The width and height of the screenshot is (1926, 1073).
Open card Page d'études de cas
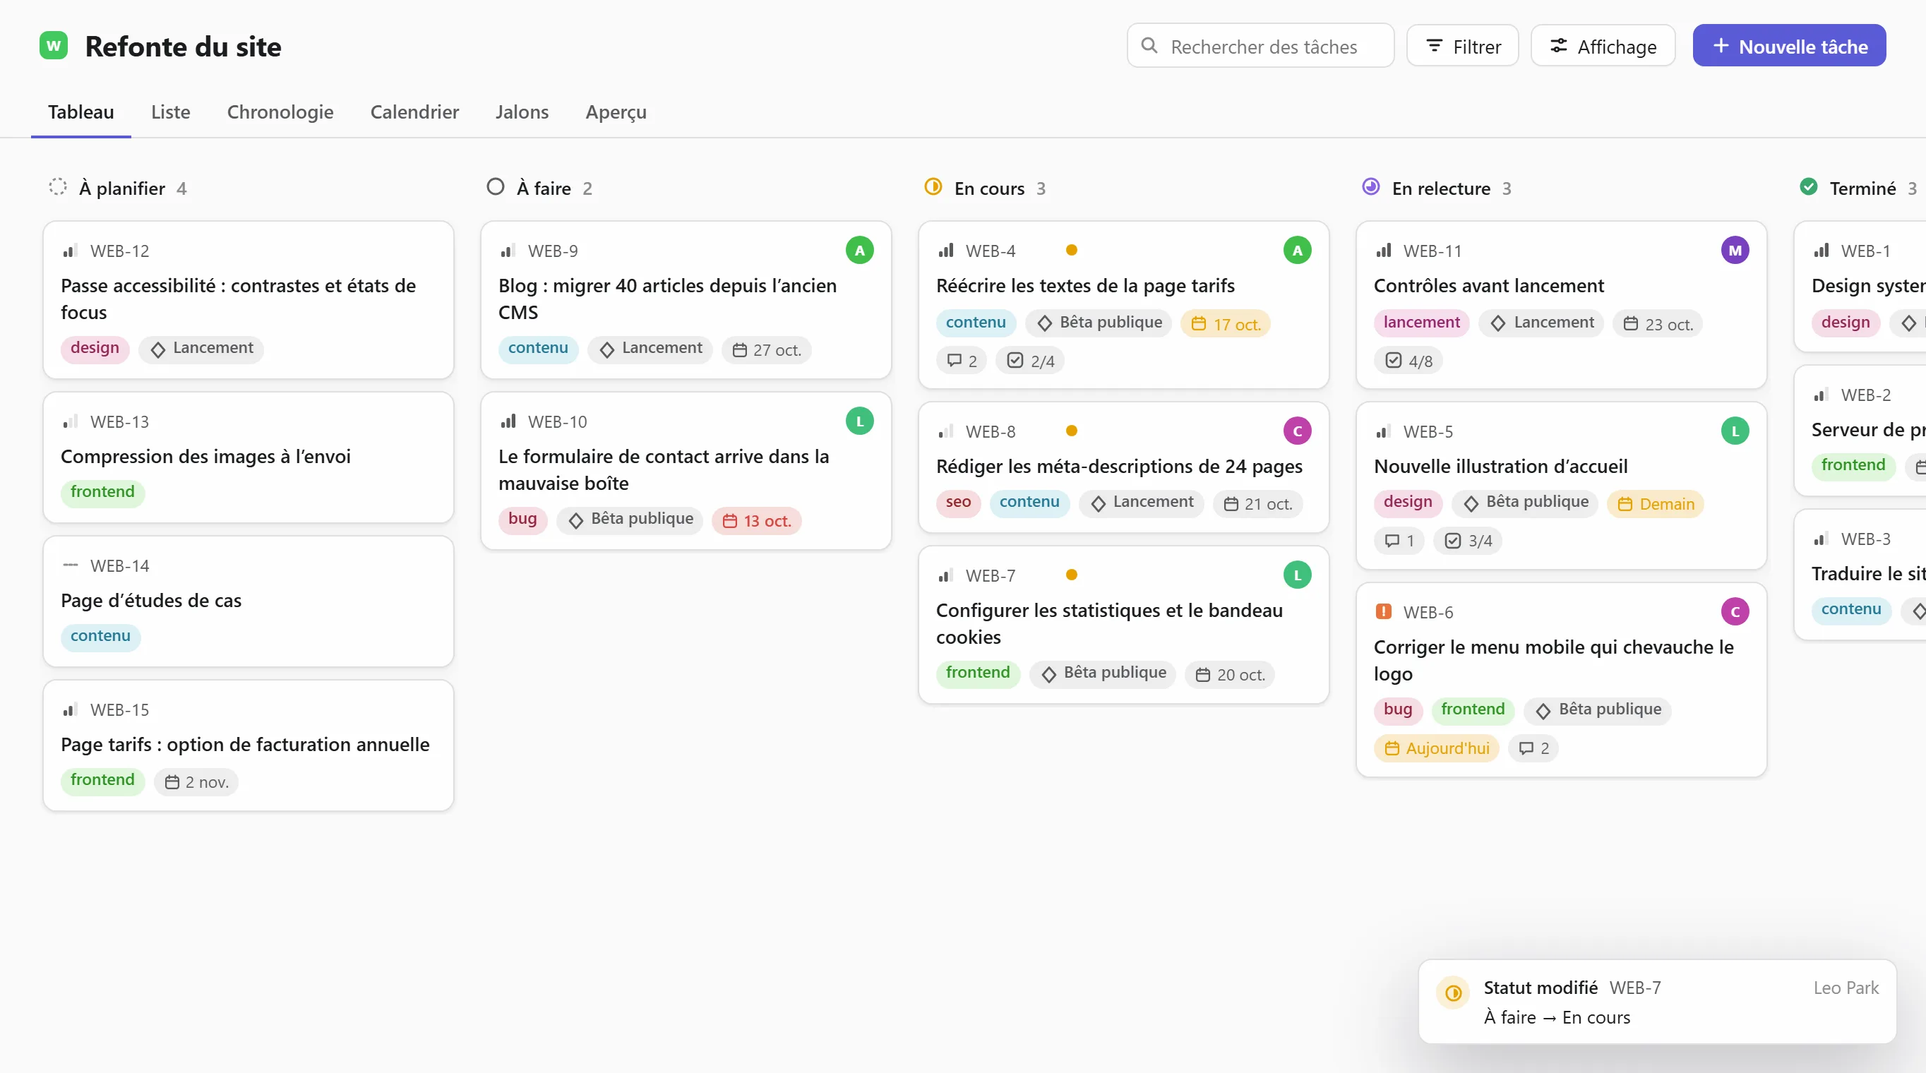pos(249,601)
